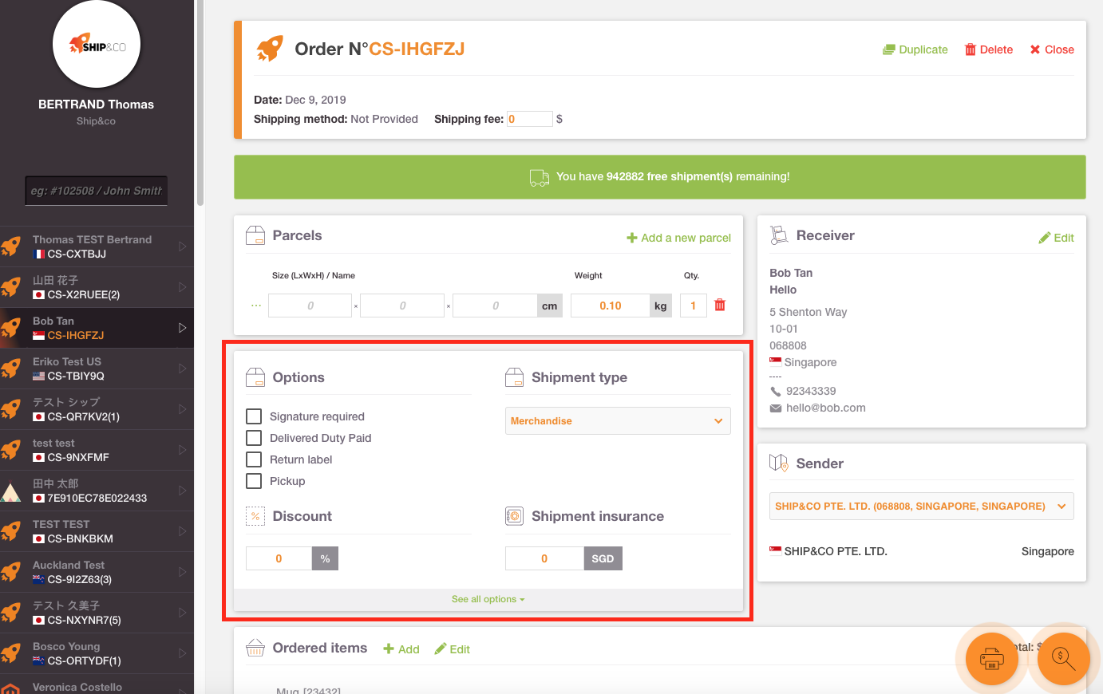Select order CS-TBIY9Q from list
This screenshot has height=694, width=1103.
[97, 369]
